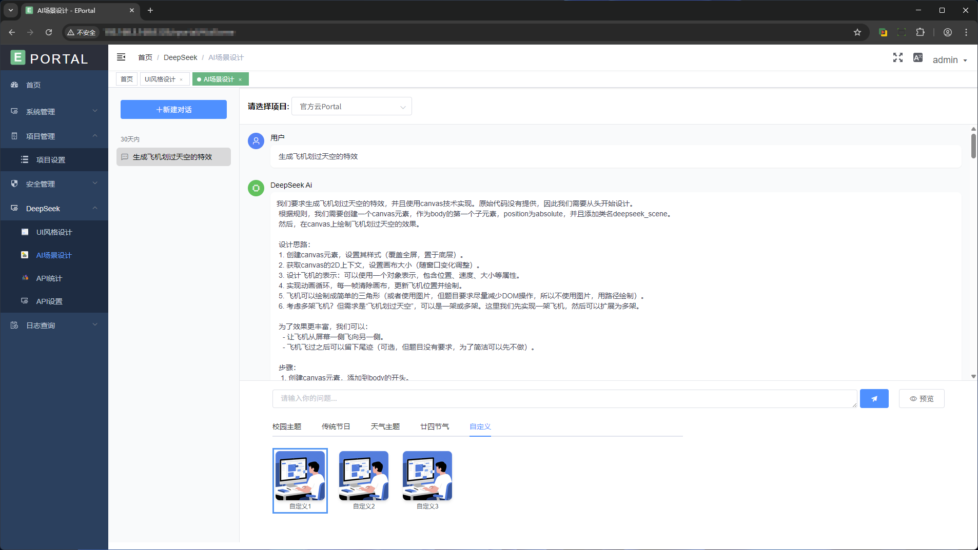Open the API统计 menu item
The image size is (978, 550).
54,278
